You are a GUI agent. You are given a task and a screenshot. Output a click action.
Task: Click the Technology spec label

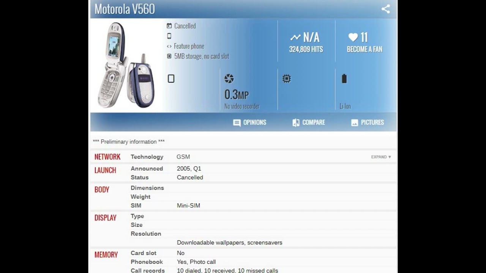pos(147,157)
